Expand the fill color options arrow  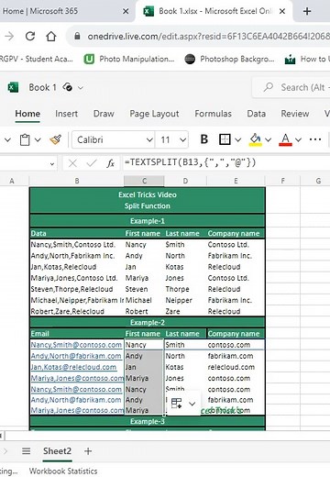(x=268, y=139)
